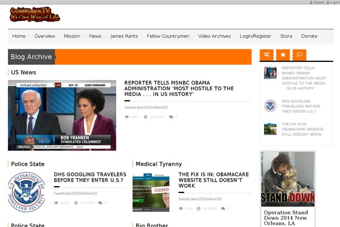Click TweetLikes(0)Dislikes(0) under Obamacare article
This screenshot has width=340, height=227.
click(200, 199)
